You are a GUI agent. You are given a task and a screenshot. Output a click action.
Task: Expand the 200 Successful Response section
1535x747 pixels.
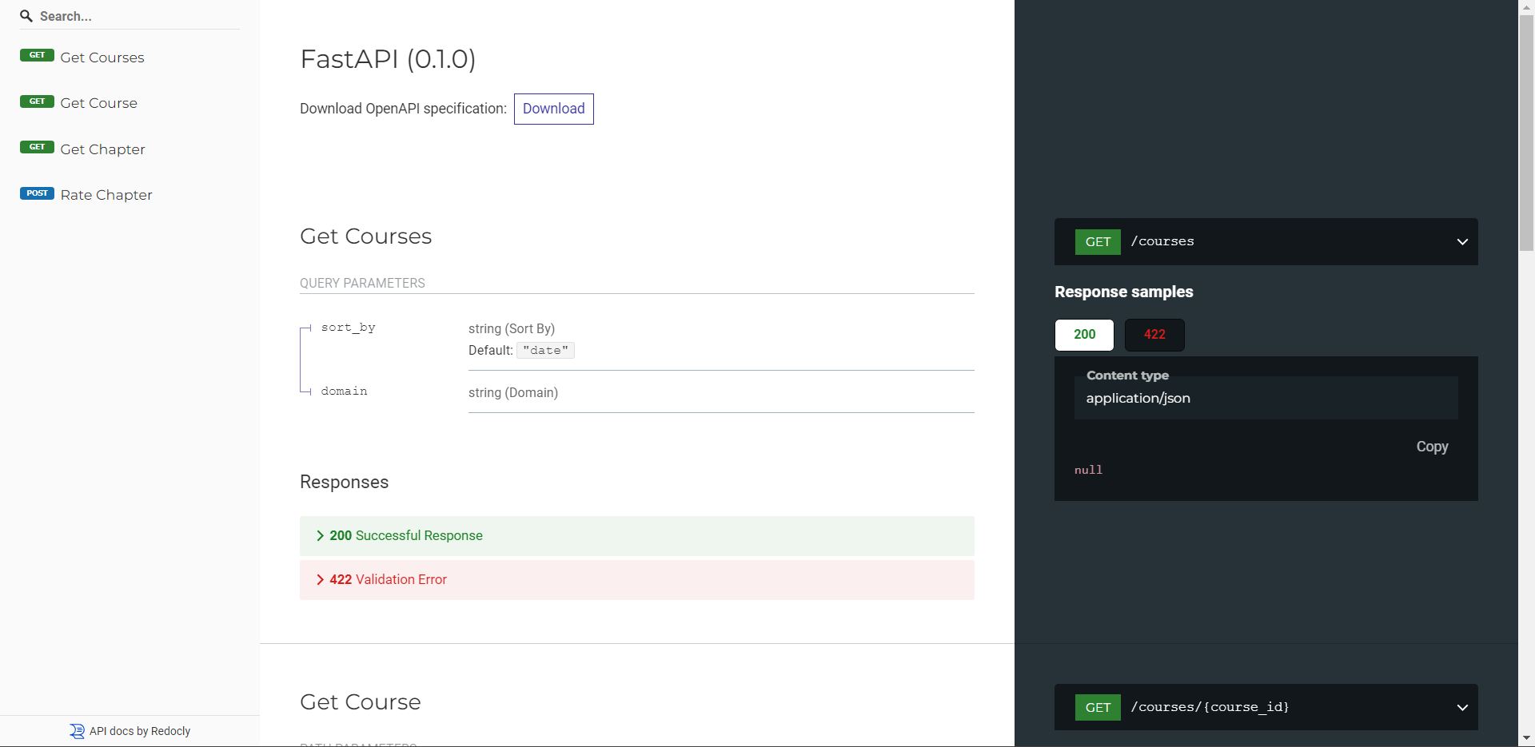[x=406, y=536]
